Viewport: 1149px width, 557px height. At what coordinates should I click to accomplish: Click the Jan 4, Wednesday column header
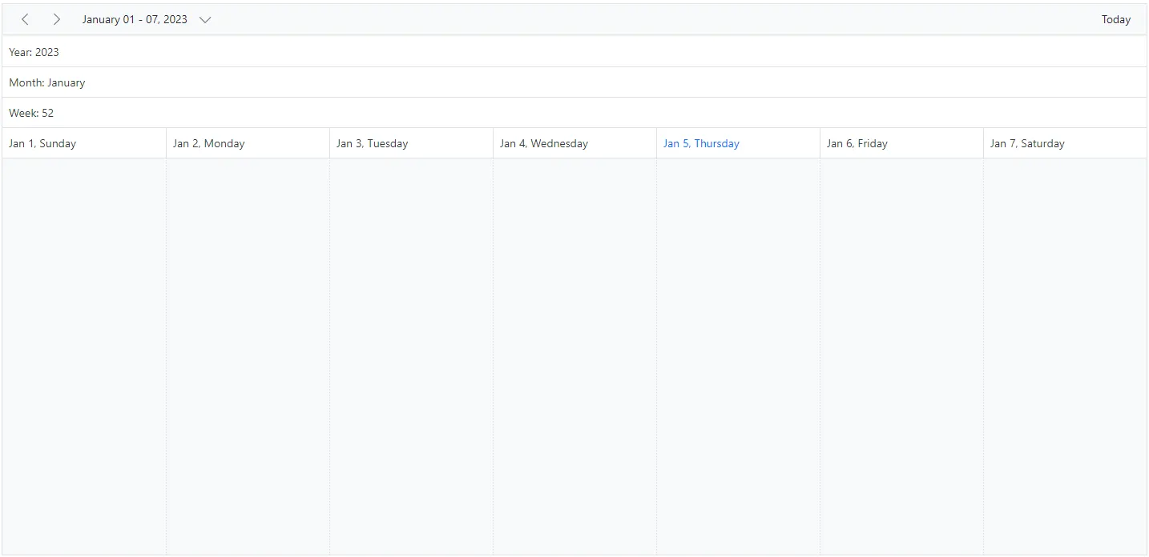tap(574, 143)
